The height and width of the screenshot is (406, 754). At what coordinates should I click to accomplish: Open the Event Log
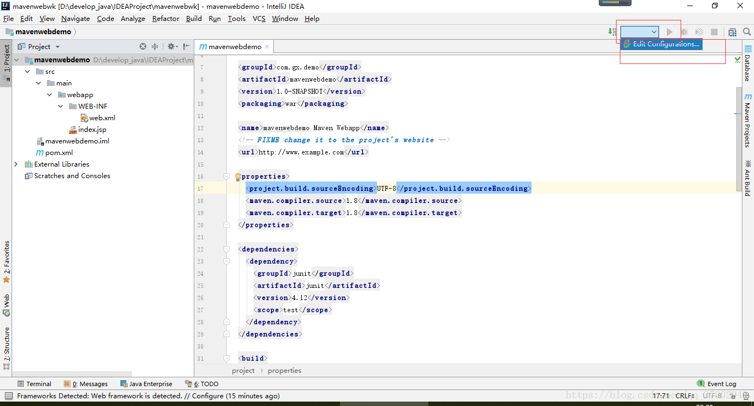click(x=716, y=384)
